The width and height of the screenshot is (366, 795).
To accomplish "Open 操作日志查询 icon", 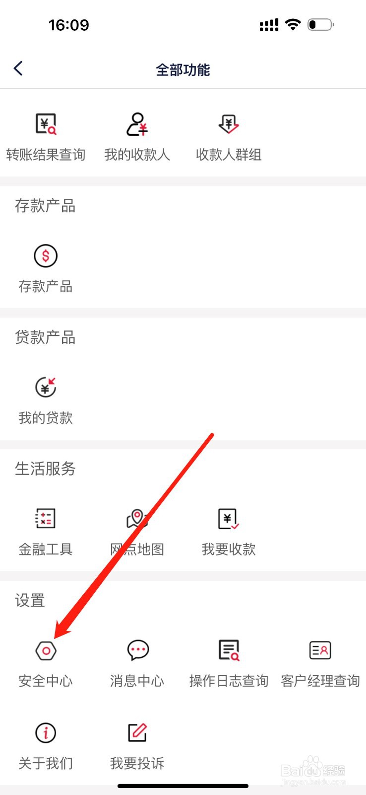I will click(229, 650).
